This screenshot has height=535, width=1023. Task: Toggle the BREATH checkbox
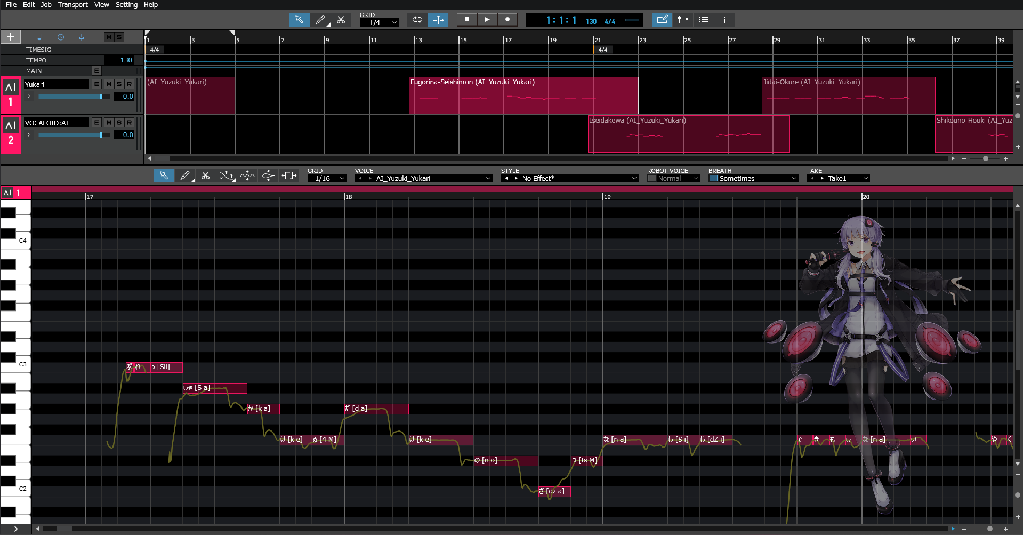(713, 179)
